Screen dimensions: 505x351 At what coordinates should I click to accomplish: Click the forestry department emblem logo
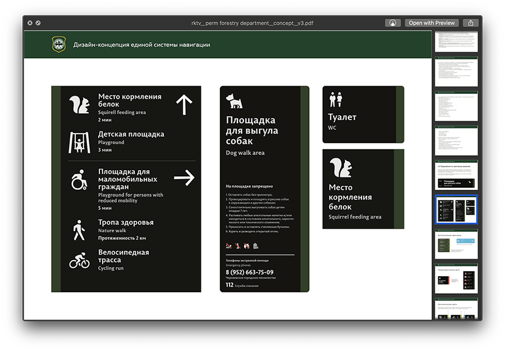[58, 44]
